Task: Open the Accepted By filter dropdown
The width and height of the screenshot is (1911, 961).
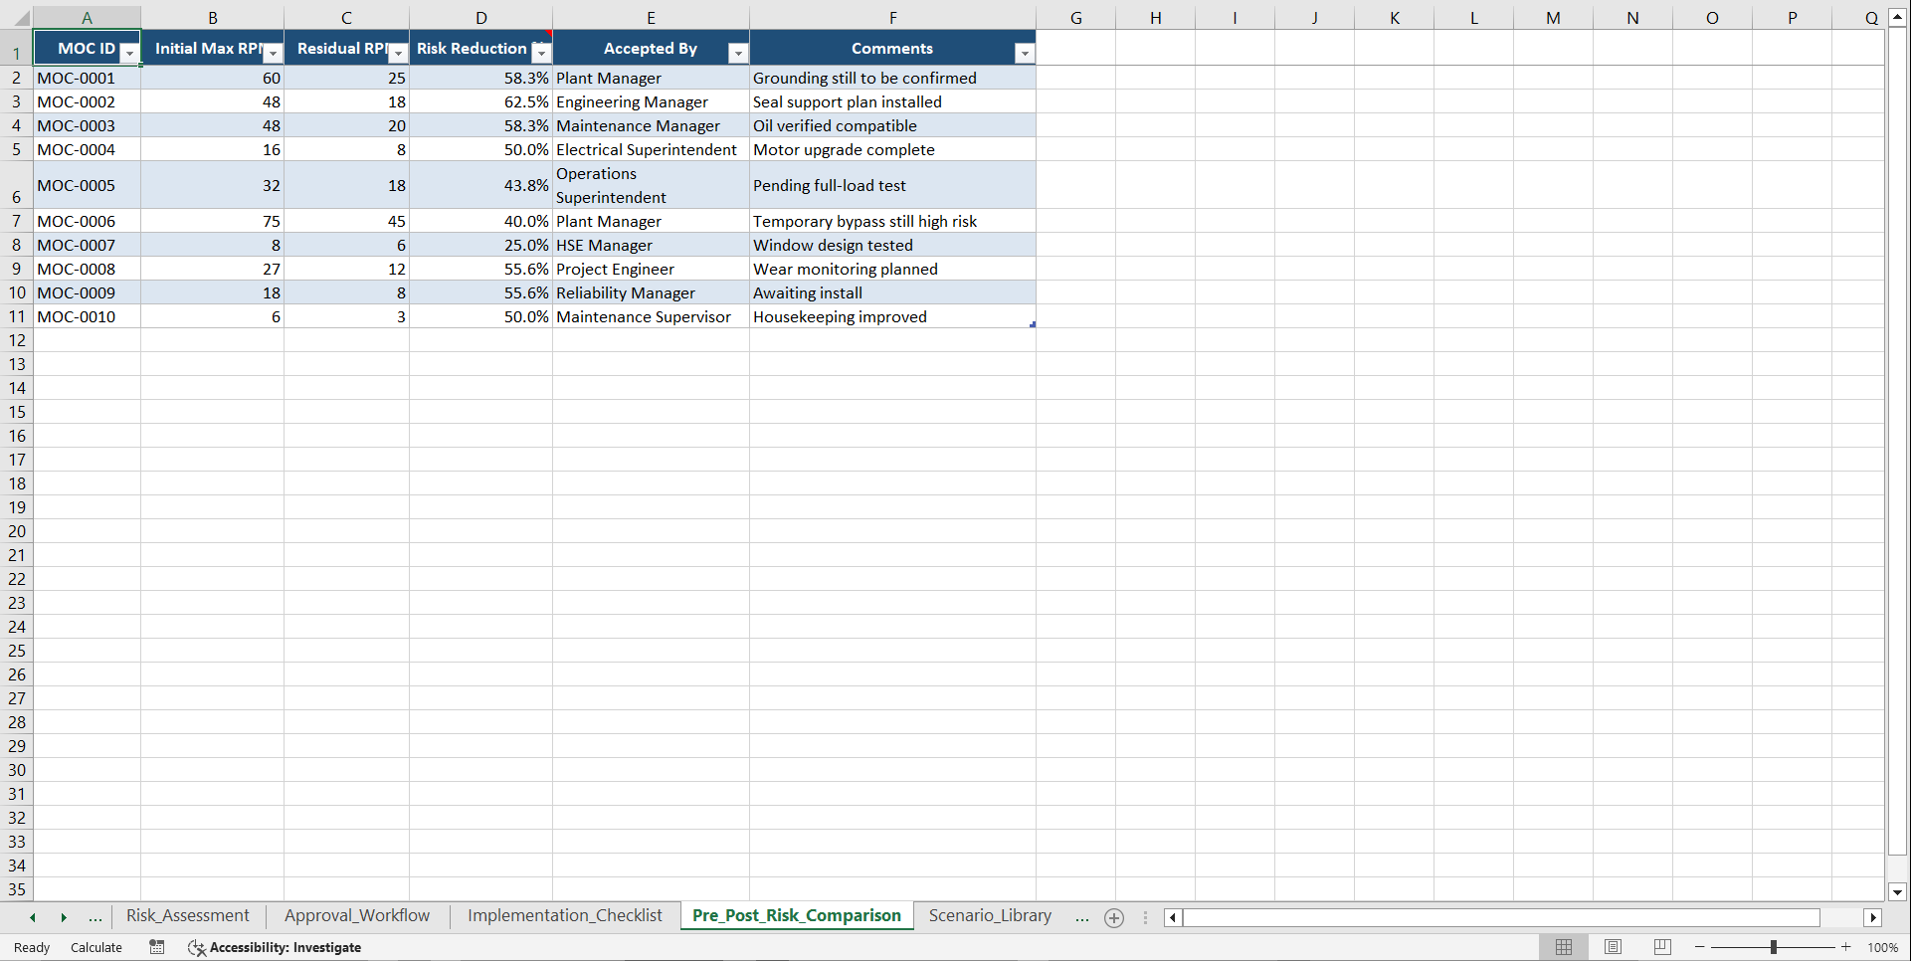Action: 737,52
